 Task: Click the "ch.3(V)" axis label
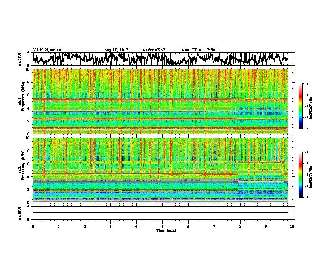point(20,213)
